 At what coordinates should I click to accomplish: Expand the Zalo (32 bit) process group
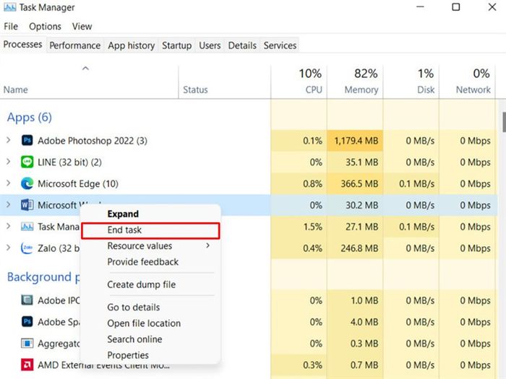(x=9, y=248)
